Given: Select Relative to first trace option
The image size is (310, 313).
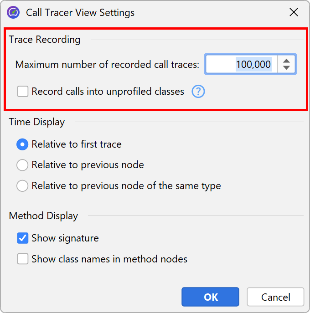Looking at the screenshot, I should coord(22,144).
